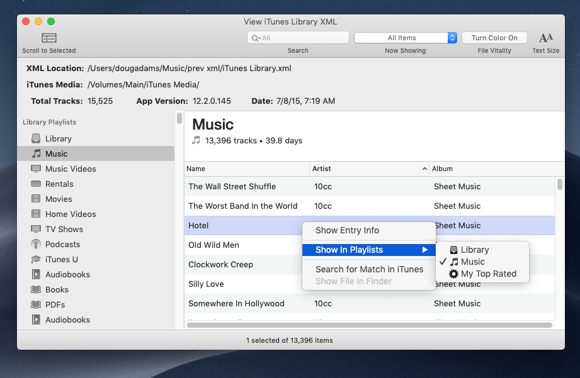Image resolution: width=580 pixels, height=378 pixels.
Task: Click the track Somewhere In Hollywood
Action: pos(370,304)
